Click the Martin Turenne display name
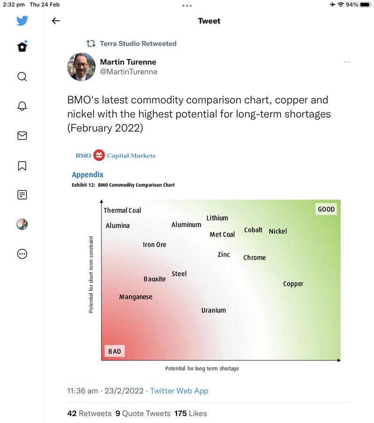The width and height of the screenshot is (374, 423). coord(128,62)
